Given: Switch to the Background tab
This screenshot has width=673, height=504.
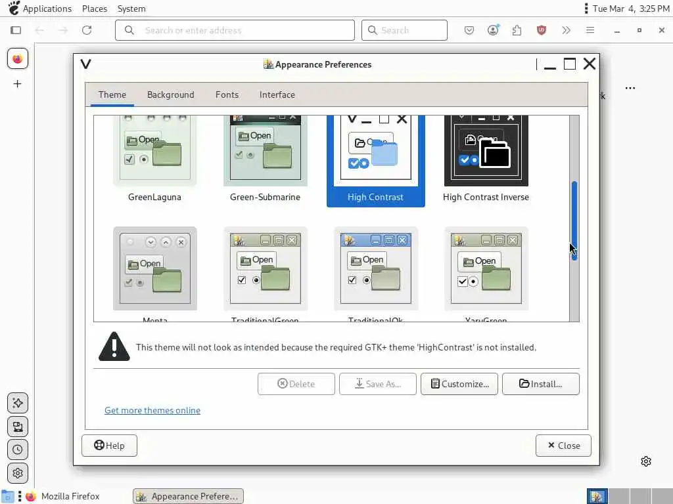Looking at the screenshot, I should [x=170, y=94].
